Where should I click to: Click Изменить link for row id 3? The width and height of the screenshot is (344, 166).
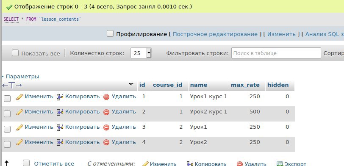(39, 127)
